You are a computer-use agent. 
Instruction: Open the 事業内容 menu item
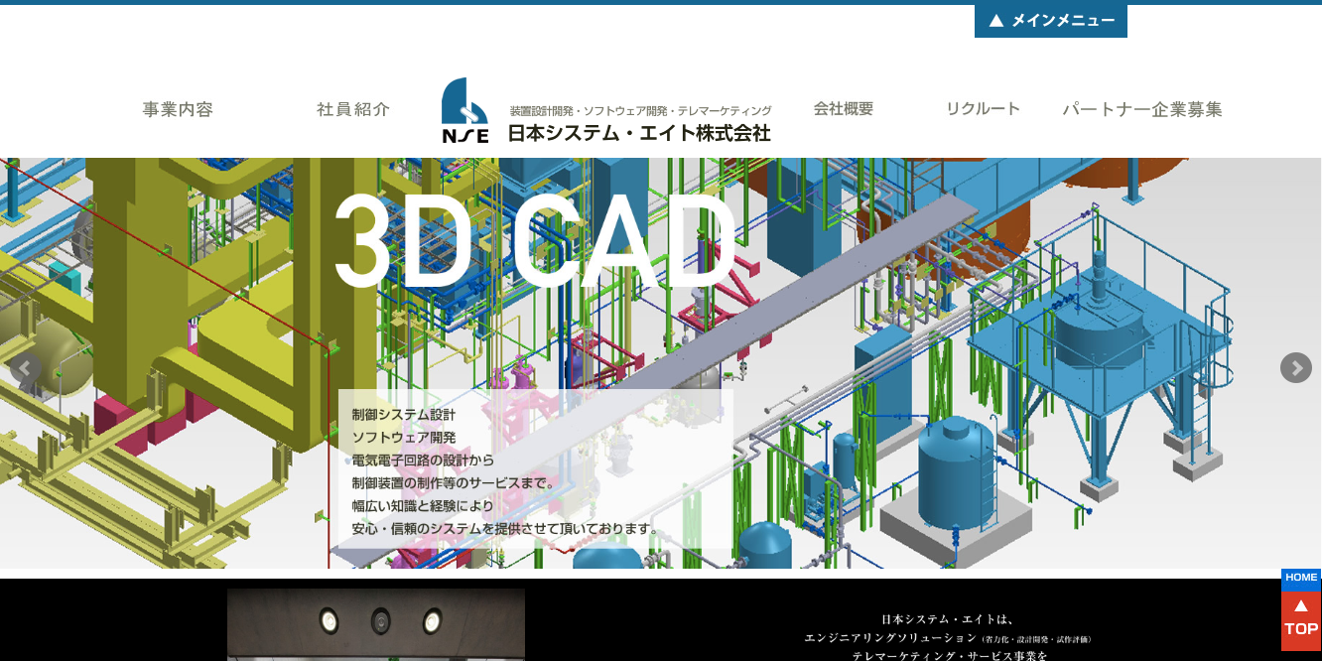coord(178,109)
